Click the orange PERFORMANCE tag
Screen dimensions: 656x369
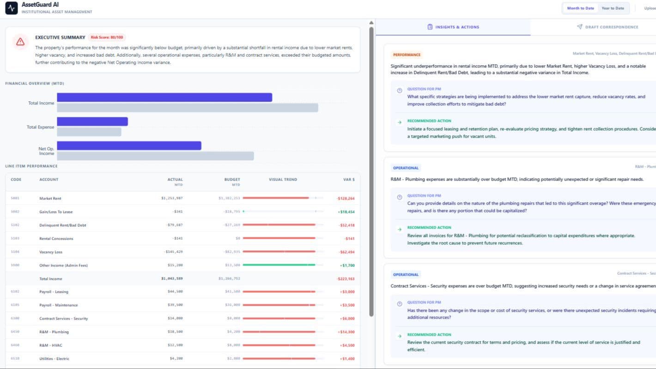tap(407, 54)
